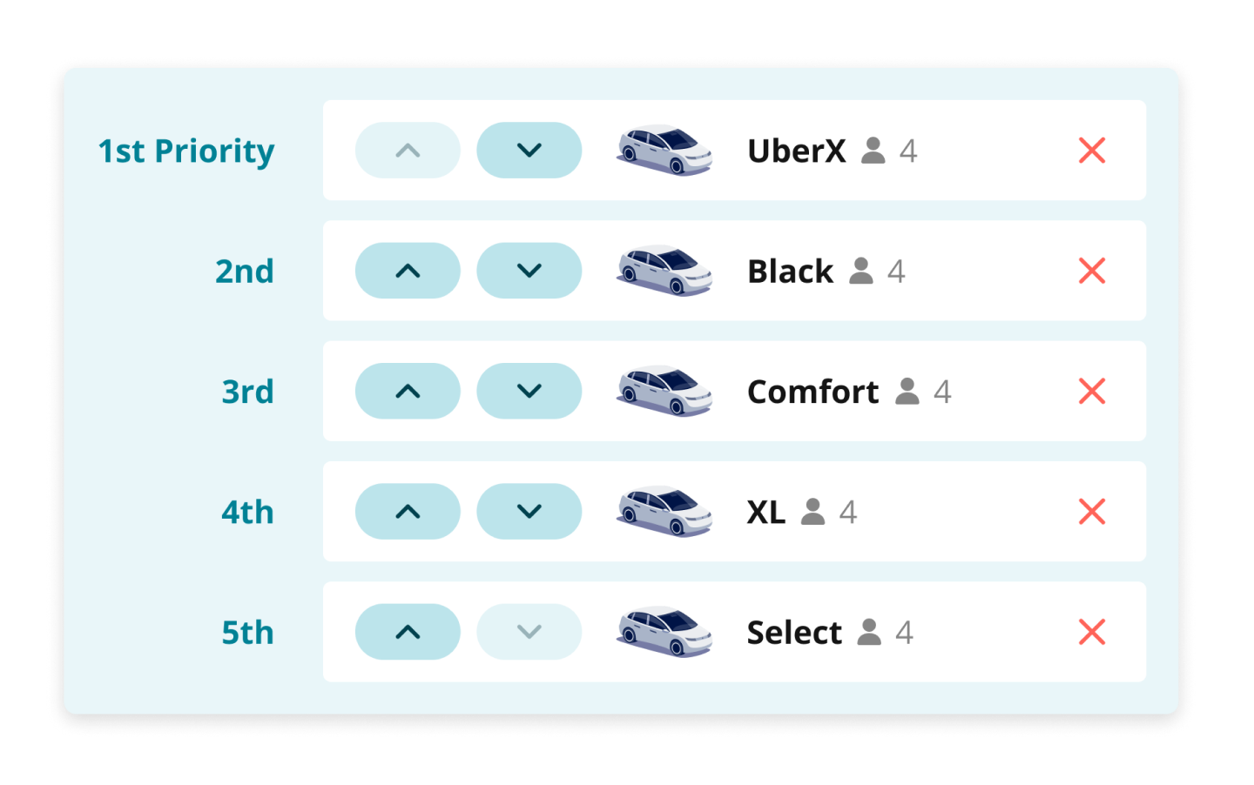The image size is (1254, 785).
Task: Click the car icon in the UberX row
Action: 664,151
